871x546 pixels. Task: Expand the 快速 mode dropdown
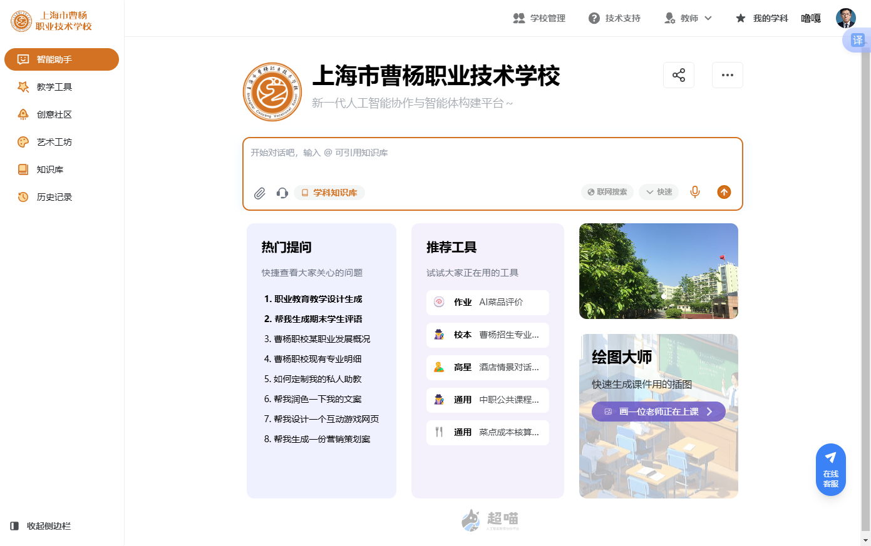pyautogui.click(x=659, y=192)
